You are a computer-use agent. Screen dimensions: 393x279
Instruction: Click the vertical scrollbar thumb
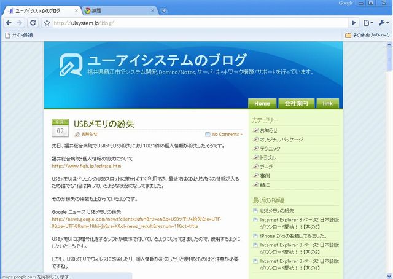click(389, 60)
